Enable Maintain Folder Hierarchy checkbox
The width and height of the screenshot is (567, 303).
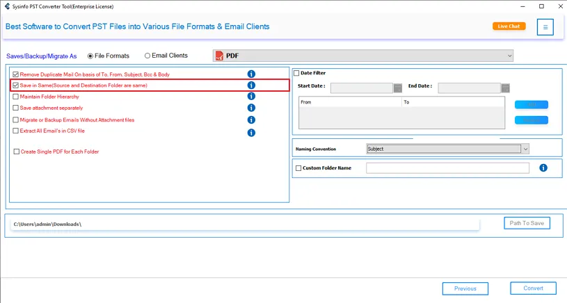click(16, 97)
